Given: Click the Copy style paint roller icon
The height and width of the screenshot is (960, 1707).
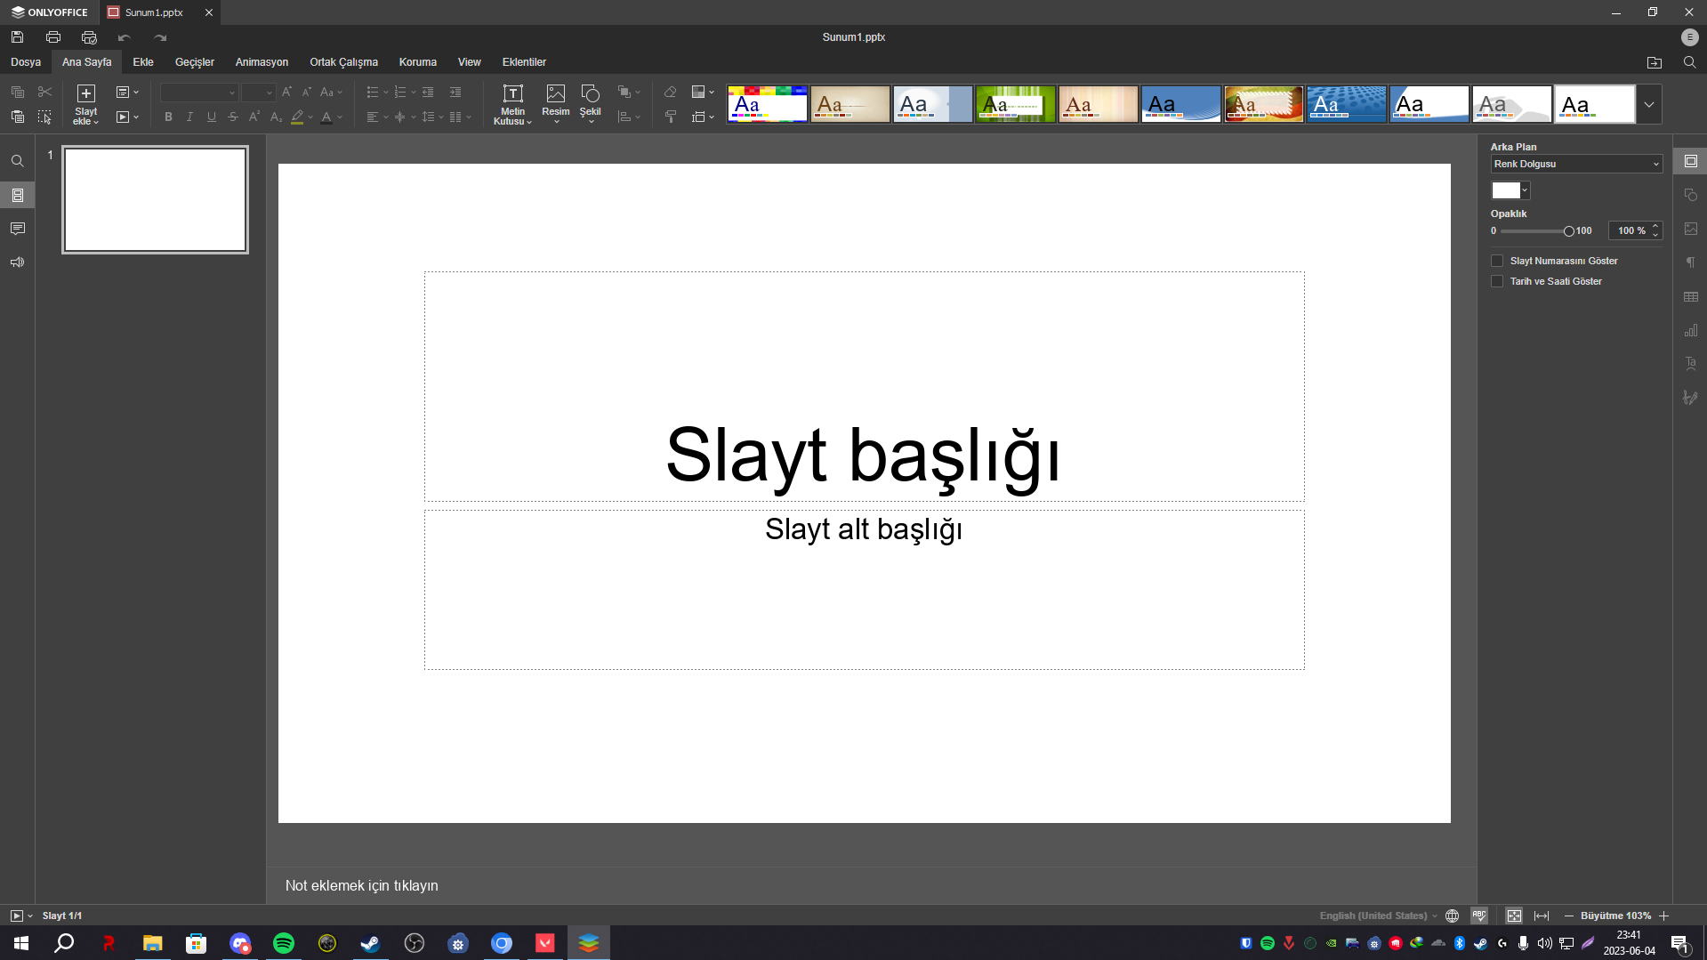Looking at the screenshot, I should pyautogui.click(x=671, y=117).
